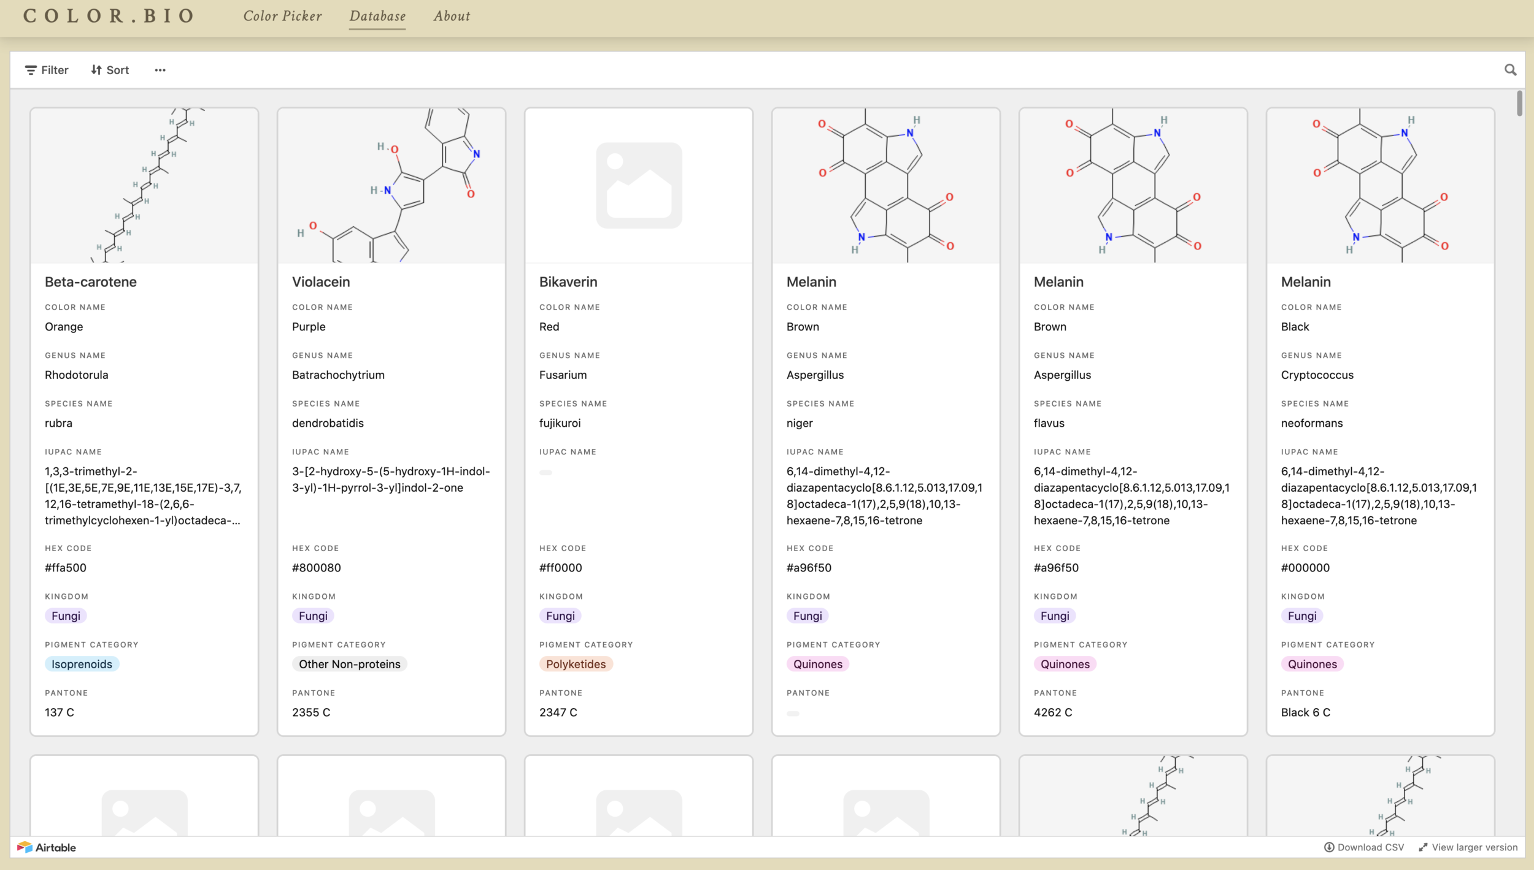Open the search magnifier icon
The width and height of the screenshot is (1534, 870).
point(1510,70)
